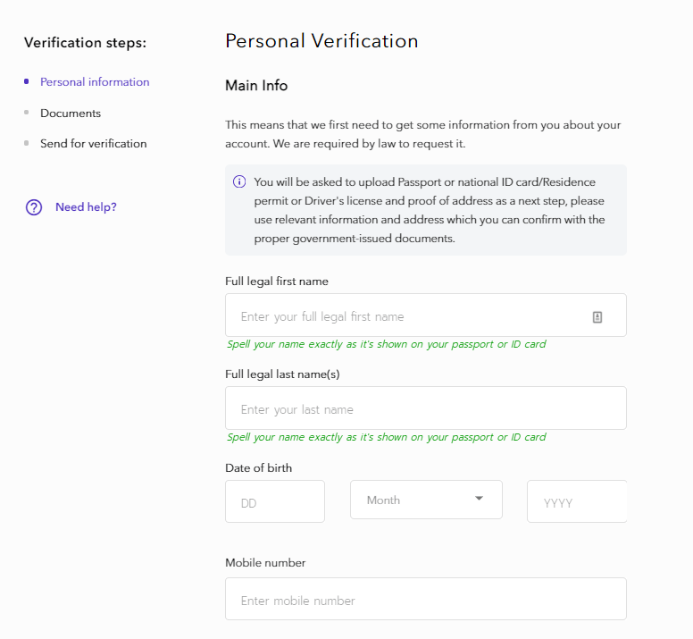The image size is (693, 639).
Task: Click the YYYY birth year field
Action: coord(576,501)
